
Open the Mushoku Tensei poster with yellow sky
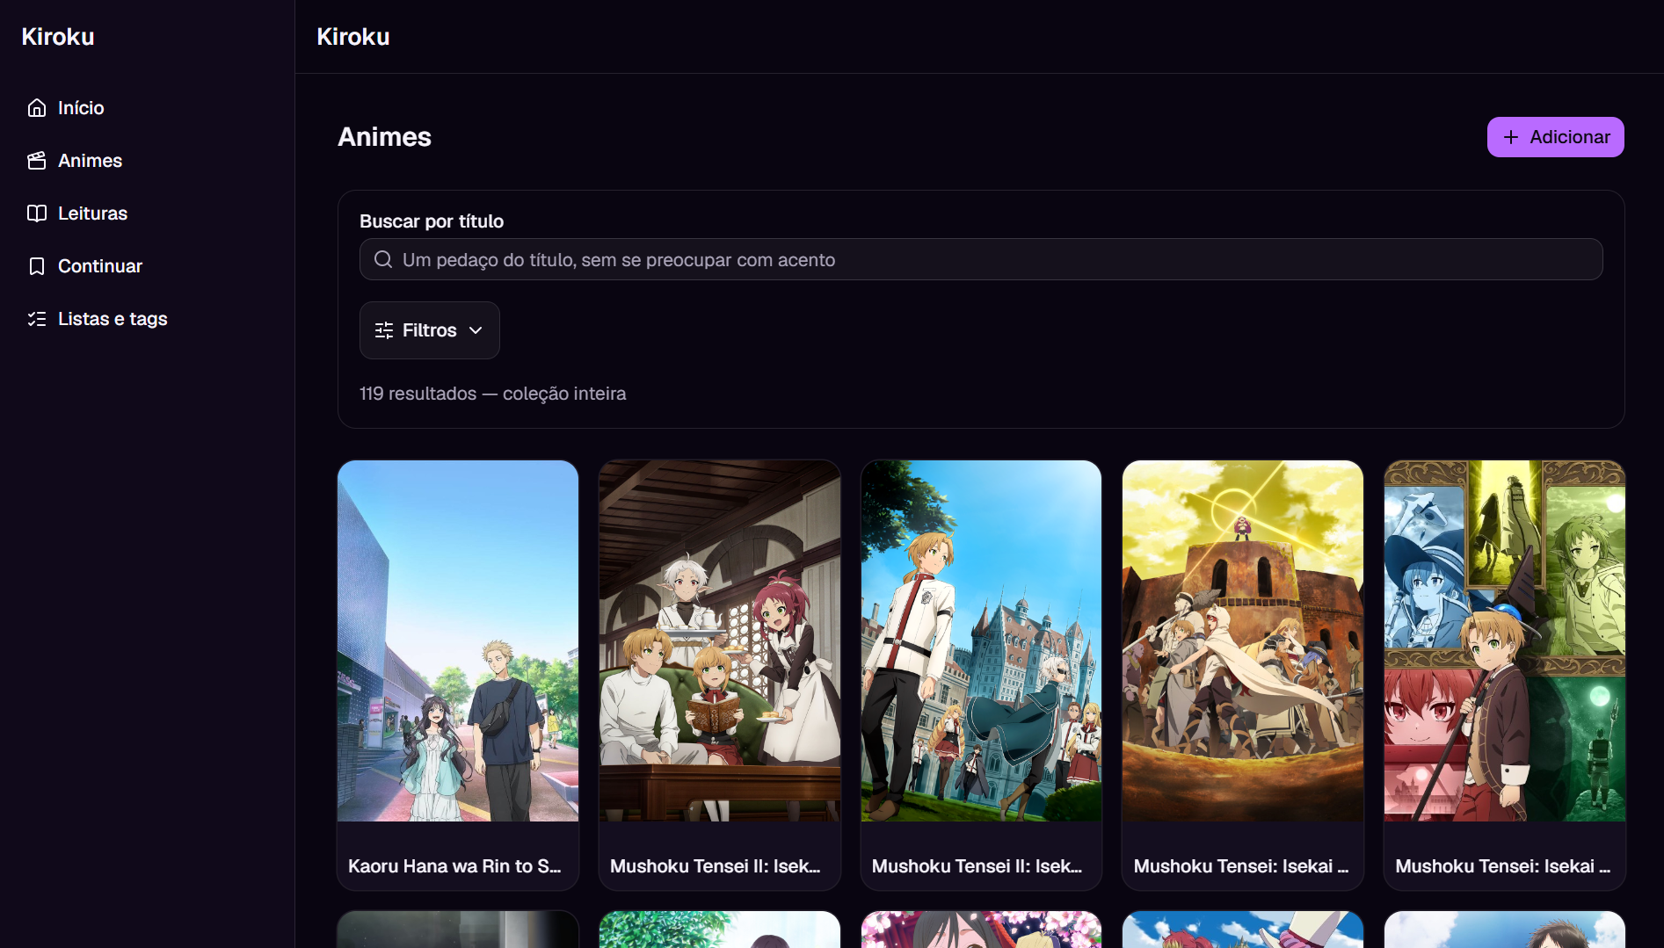(x=1243, y=640)
